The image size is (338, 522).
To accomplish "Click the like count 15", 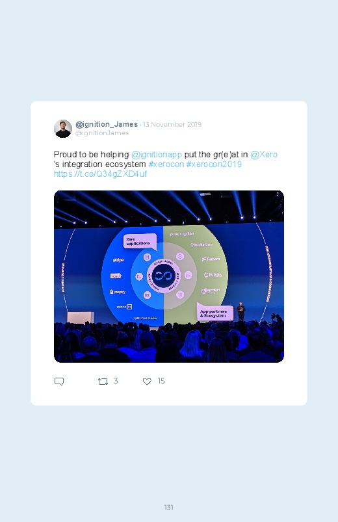I will tap(161, 381).
